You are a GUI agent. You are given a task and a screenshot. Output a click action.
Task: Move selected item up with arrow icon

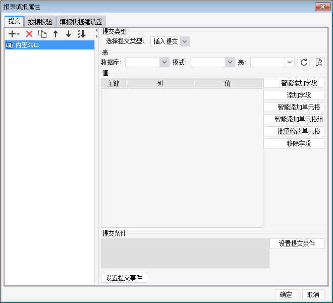pyautogui.click(x=55, y=34)
